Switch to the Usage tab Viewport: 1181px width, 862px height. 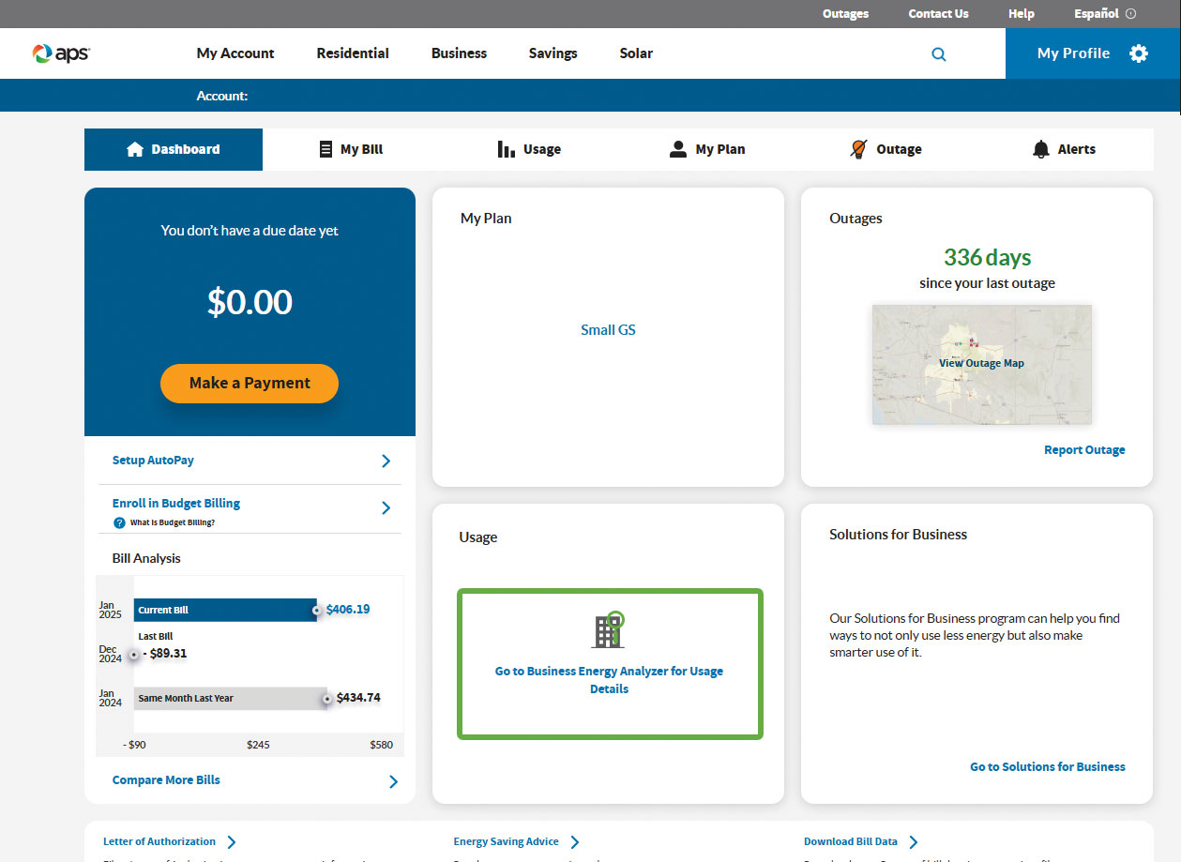coord(529,149)
